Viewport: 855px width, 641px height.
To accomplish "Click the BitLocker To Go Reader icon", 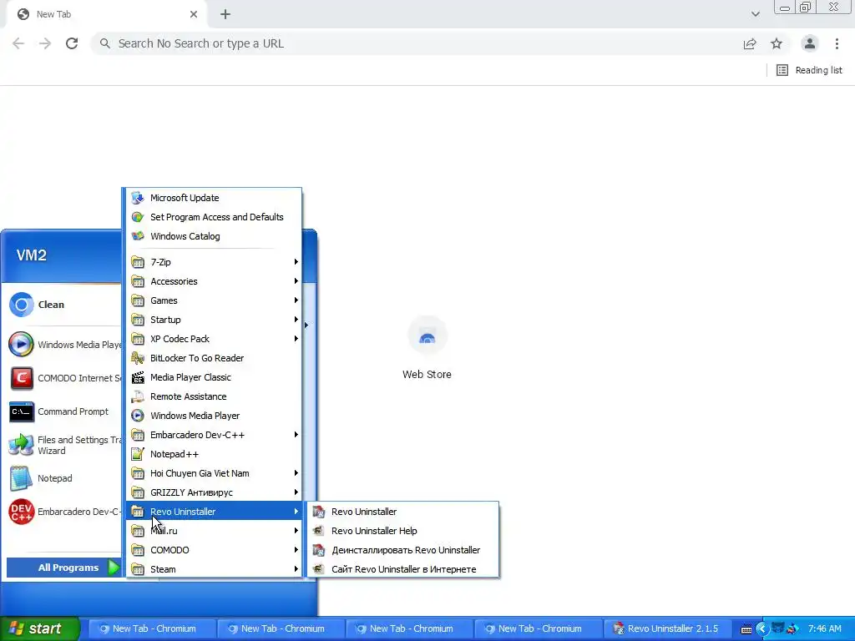I will coord(138,358).
